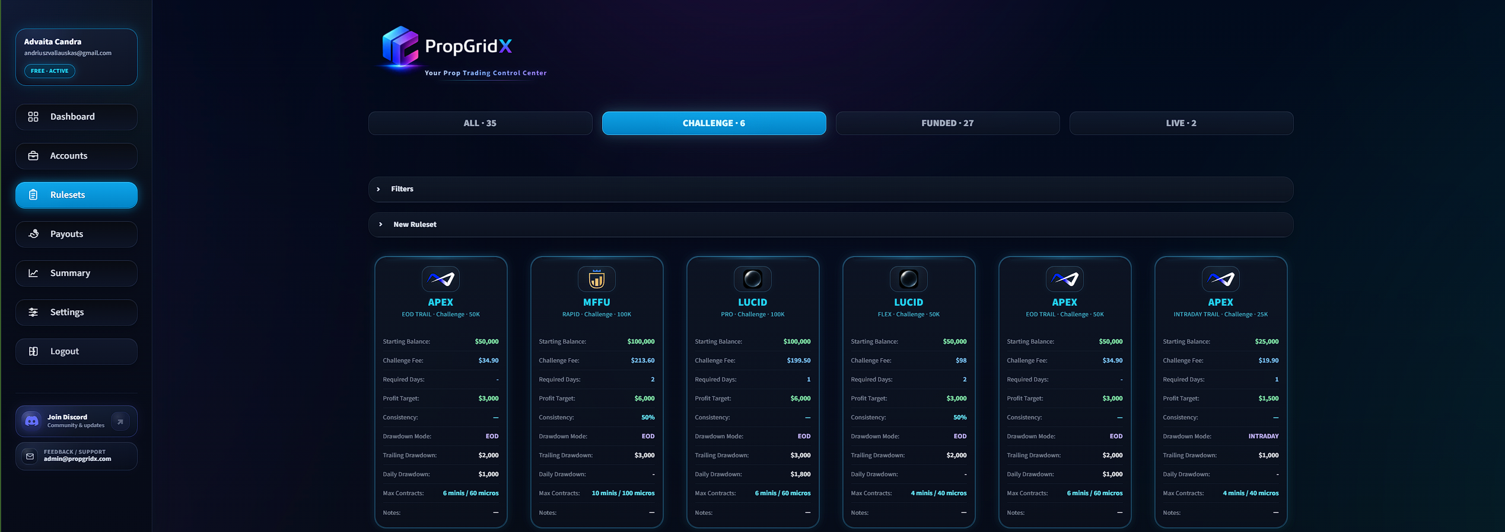Screen dimensions: 1505x532
Task: Click the Dashboard grid icon
Action: [33, 117]
